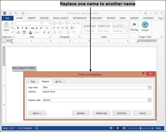Switch to the Find tab in dialog

(33, 81)
